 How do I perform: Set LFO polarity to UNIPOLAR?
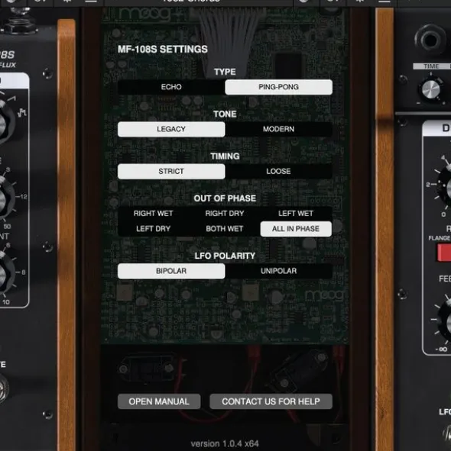pos(278,271)
